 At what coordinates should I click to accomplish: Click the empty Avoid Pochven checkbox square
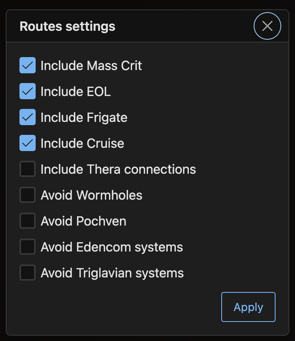click(27, 221)
